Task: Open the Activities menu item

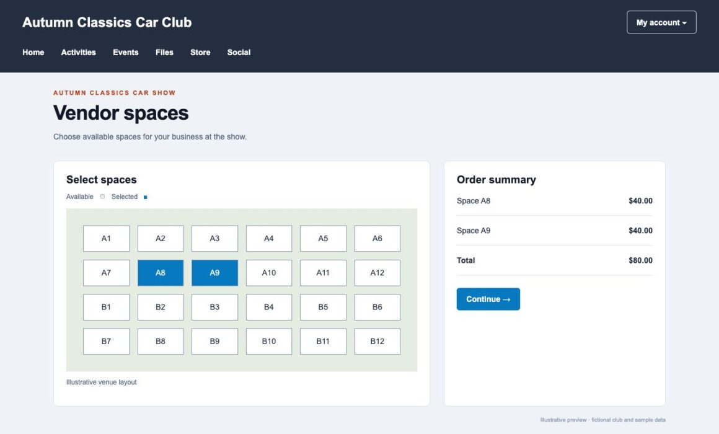Action: tap(79, 52)
